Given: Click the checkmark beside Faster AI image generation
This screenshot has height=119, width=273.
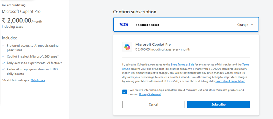Looking at the screenshot, I should click(x=3, y=70).
